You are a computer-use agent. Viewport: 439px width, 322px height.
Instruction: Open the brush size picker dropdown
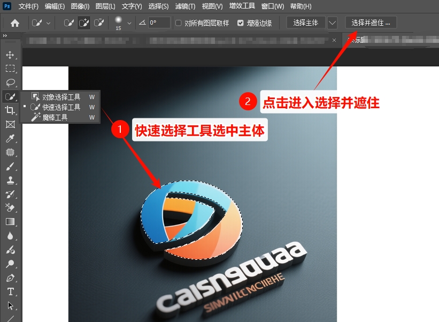[128, 23]
